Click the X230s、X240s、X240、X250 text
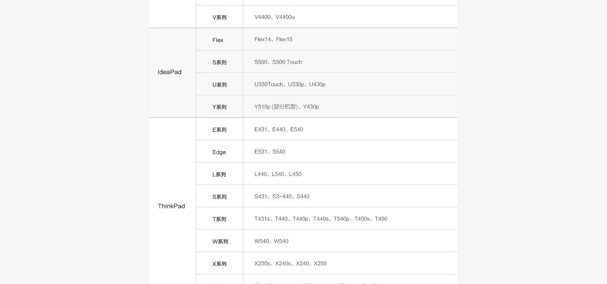This screenshot has height=284, width=607. [x=291, y=263]
